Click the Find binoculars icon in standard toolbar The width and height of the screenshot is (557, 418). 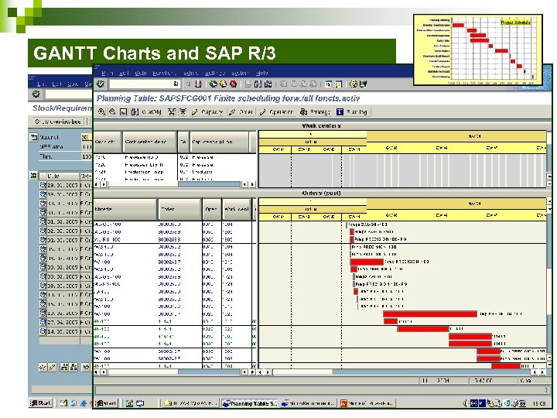[x=258, y=84]
